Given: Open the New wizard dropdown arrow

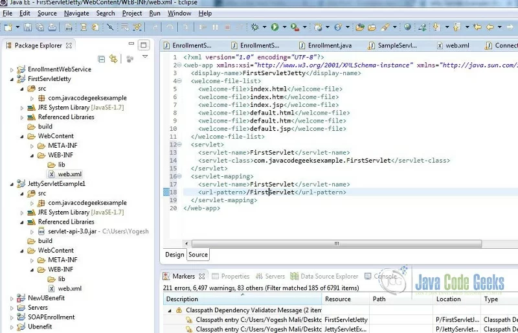Looking at the screenshot, I should (17, 27).
